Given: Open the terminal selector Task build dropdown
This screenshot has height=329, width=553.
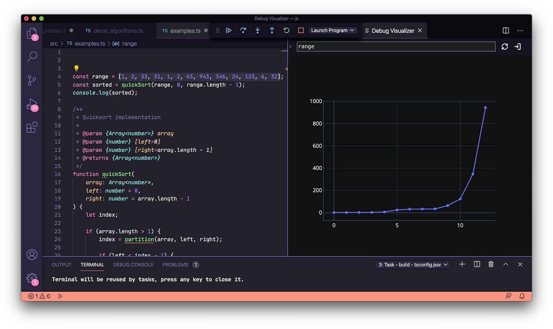Looking at the screenshot, I should pyautogui.click(x=413, y=265).
